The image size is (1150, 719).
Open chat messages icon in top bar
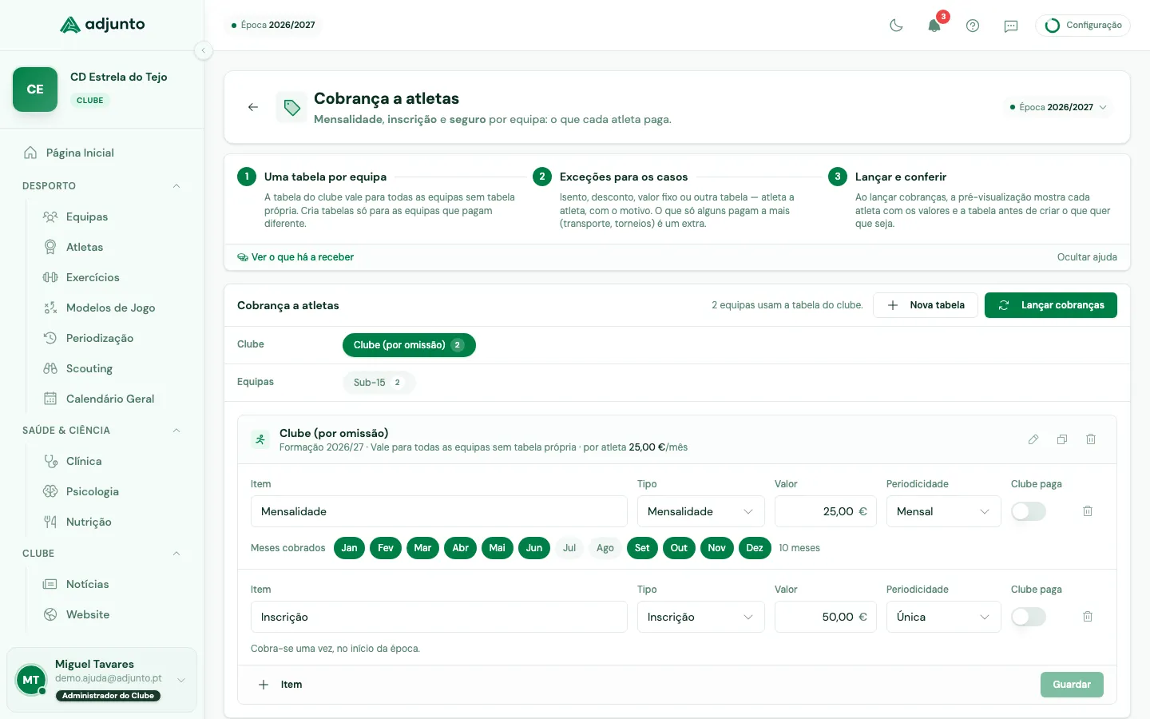[1011, 26]
